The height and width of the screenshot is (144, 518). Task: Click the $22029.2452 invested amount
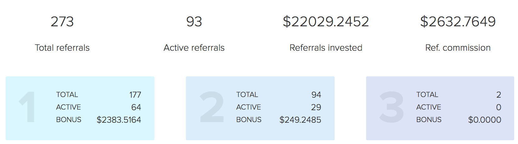pyautogui.click(x=326, y=22)
